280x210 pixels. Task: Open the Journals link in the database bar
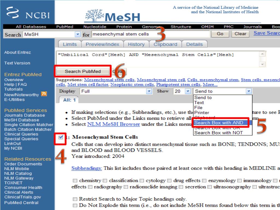pyautogui.click(x=252, y=27)
